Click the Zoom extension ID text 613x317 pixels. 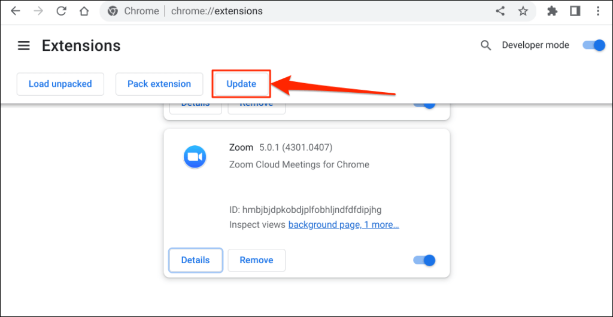coord(305,210)
